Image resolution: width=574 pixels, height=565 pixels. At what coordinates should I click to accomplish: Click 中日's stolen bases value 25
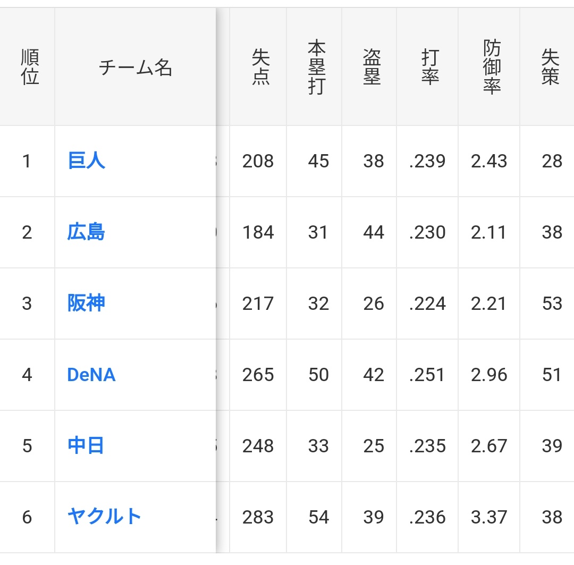click(x=374, y=445)
